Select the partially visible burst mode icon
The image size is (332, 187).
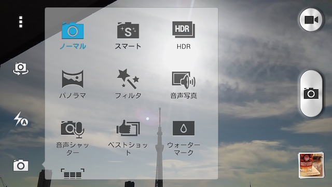pyautogui.click(x=73, y=174)
